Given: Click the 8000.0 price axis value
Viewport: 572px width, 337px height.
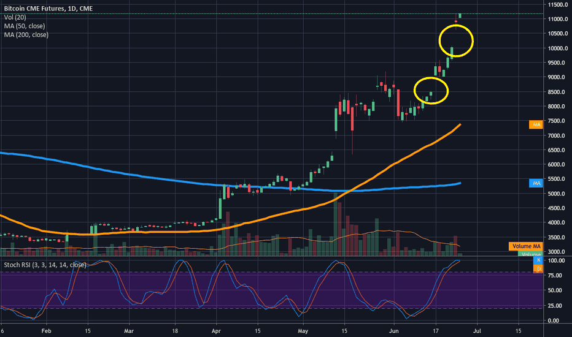Looking at the screenshot, I should (556, 107).
